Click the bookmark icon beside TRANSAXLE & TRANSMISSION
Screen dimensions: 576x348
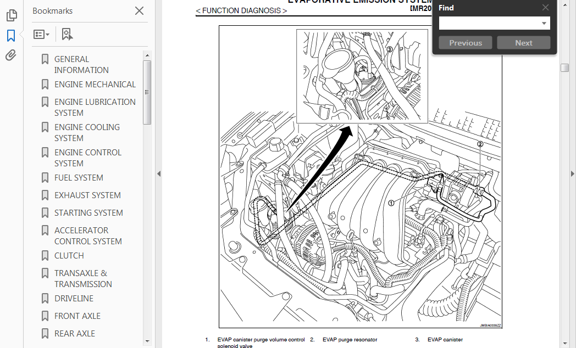click(x=45, y=273)
